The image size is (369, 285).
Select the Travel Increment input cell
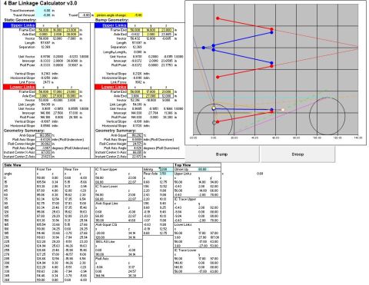click(44, 11)
